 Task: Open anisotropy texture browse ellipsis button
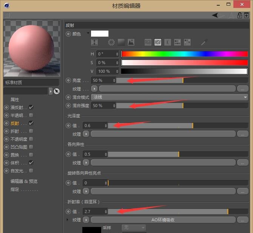pos(242,163)
